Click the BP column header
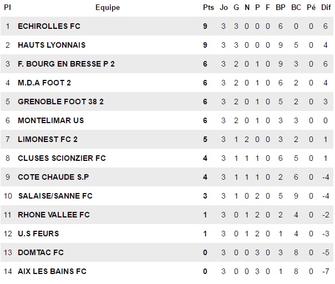335x284 pixels. coord(281,8)
